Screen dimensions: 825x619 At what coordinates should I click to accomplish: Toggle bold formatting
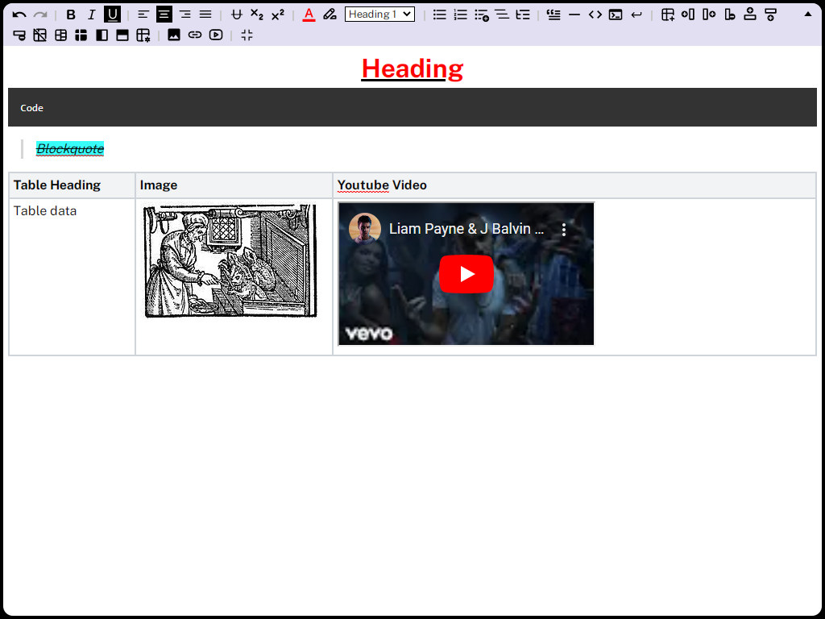click(x=71, y=15)
